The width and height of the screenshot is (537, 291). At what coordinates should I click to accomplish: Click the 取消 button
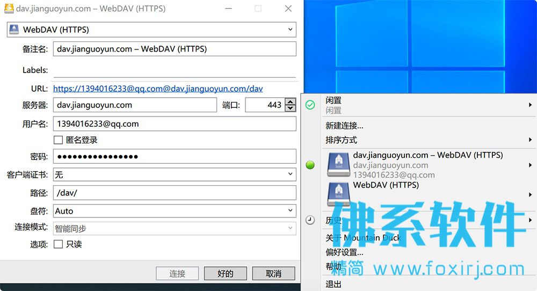274,273
